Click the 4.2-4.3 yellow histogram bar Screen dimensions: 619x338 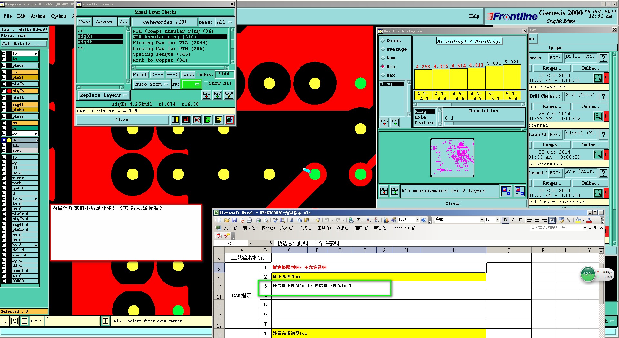click(x=423, y=79)
